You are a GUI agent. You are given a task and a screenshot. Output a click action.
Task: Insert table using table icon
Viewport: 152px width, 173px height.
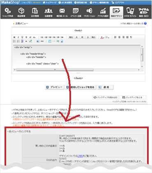click(x=50, y=41)
